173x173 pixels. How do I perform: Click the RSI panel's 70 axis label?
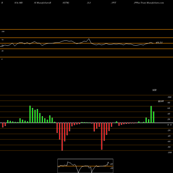(2, 40)
